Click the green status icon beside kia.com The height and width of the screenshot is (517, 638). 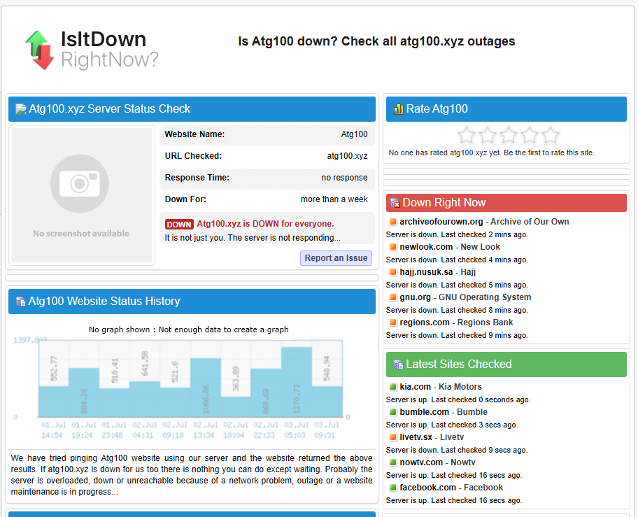(x=392, y=387)
